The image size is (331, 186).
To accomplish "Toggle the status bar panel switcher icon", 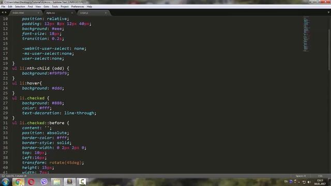I will 3,176.
